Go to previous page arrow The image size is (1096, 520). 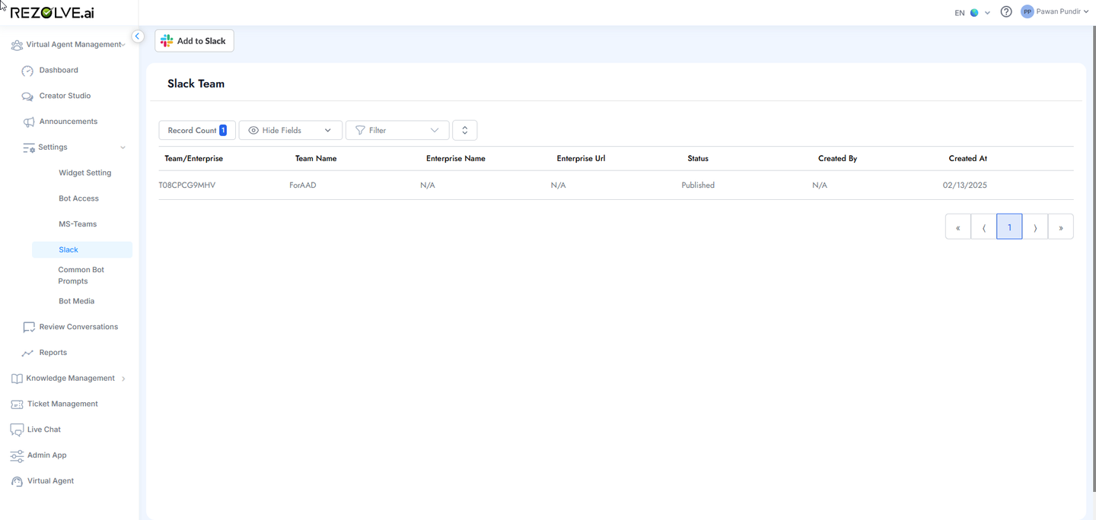click(x=984, y=227)
